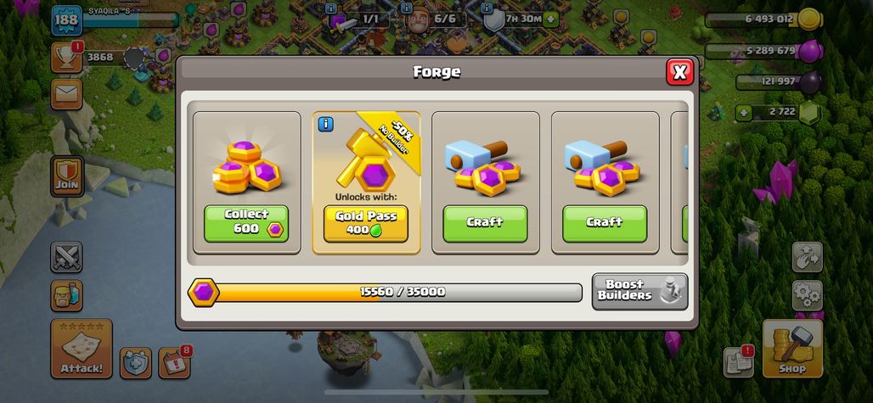Collect 600 capital gold from Forge
The image size is (873, 403).
[246, 223]
